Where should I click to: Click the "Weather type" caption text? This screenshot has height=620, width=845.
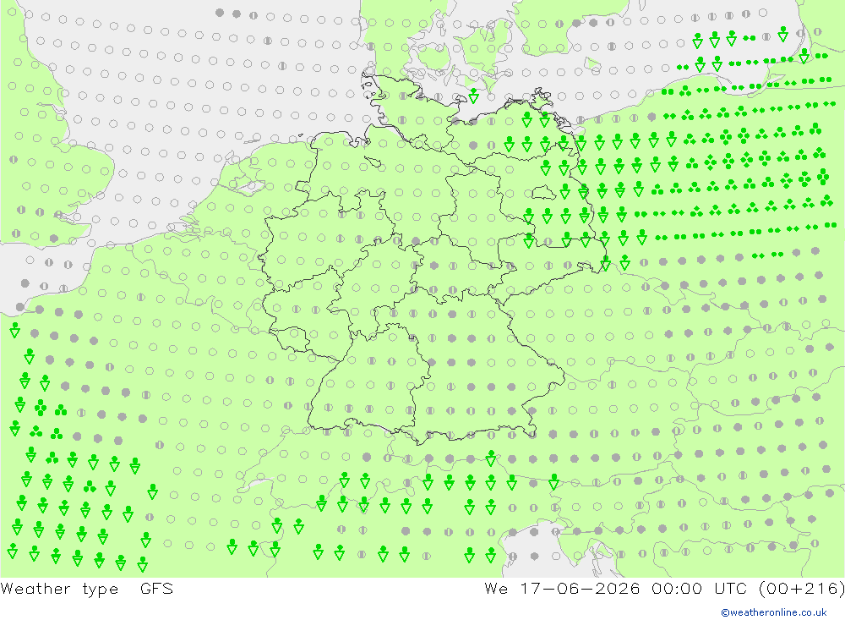coord(59,589)
